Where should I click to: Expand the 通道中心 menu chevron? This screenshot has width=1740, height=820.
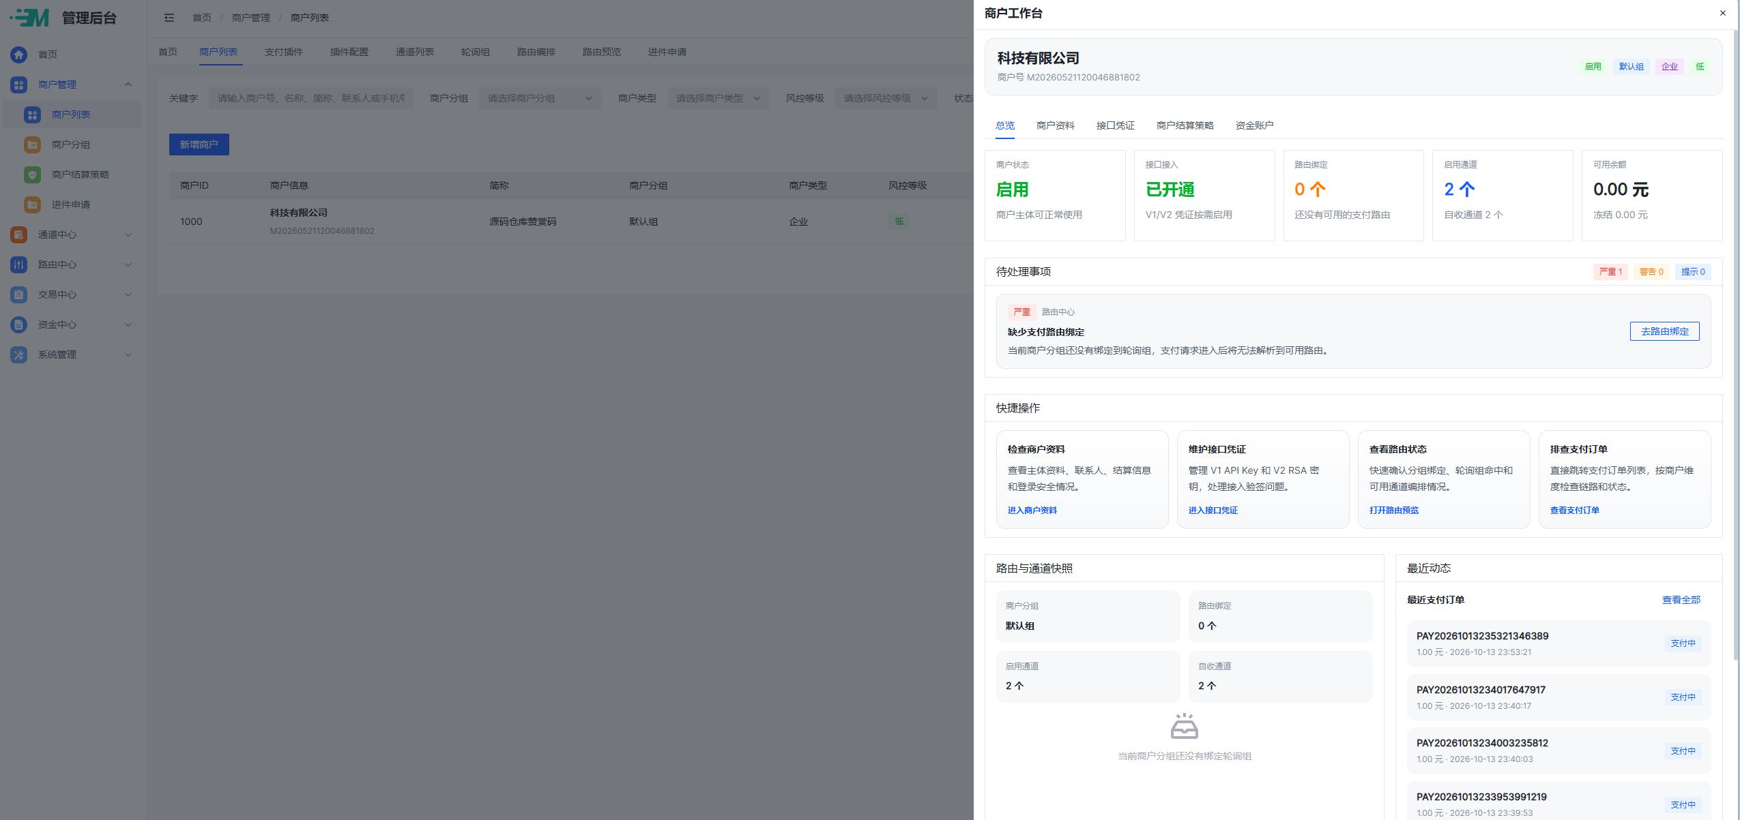tap(128, 234)
